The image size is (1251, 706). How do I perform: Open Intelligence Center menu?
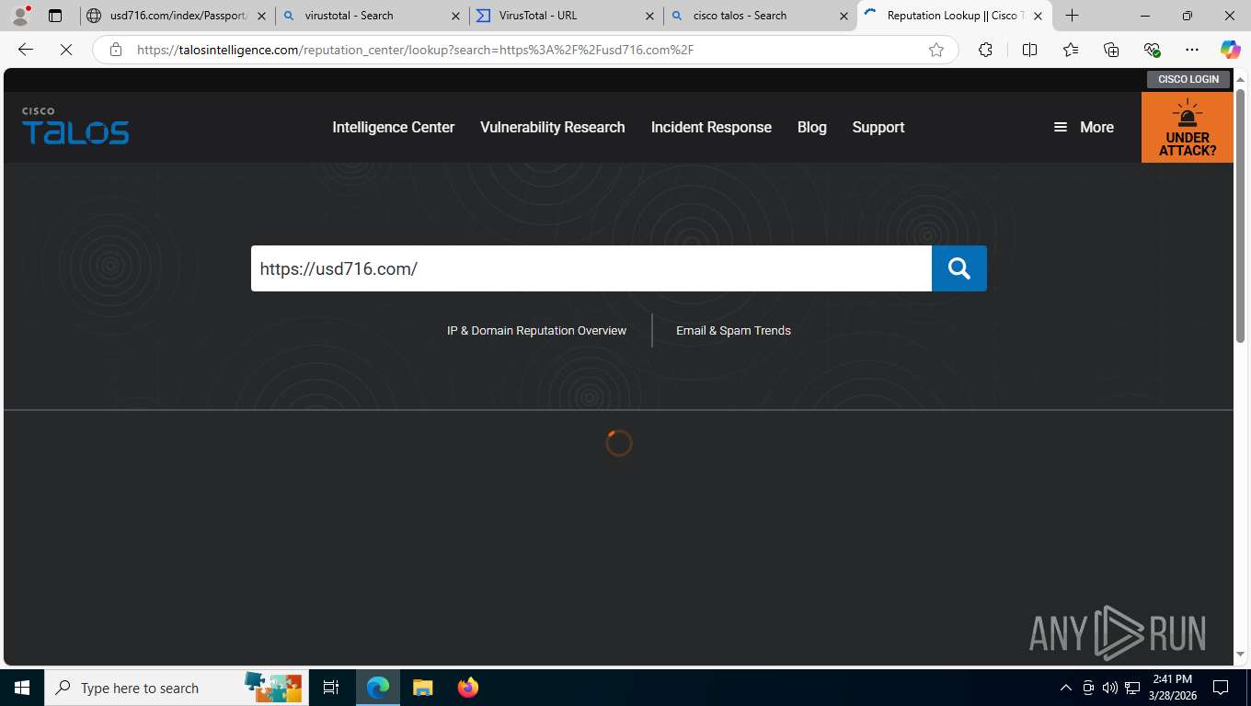click(x=394, y=127)
